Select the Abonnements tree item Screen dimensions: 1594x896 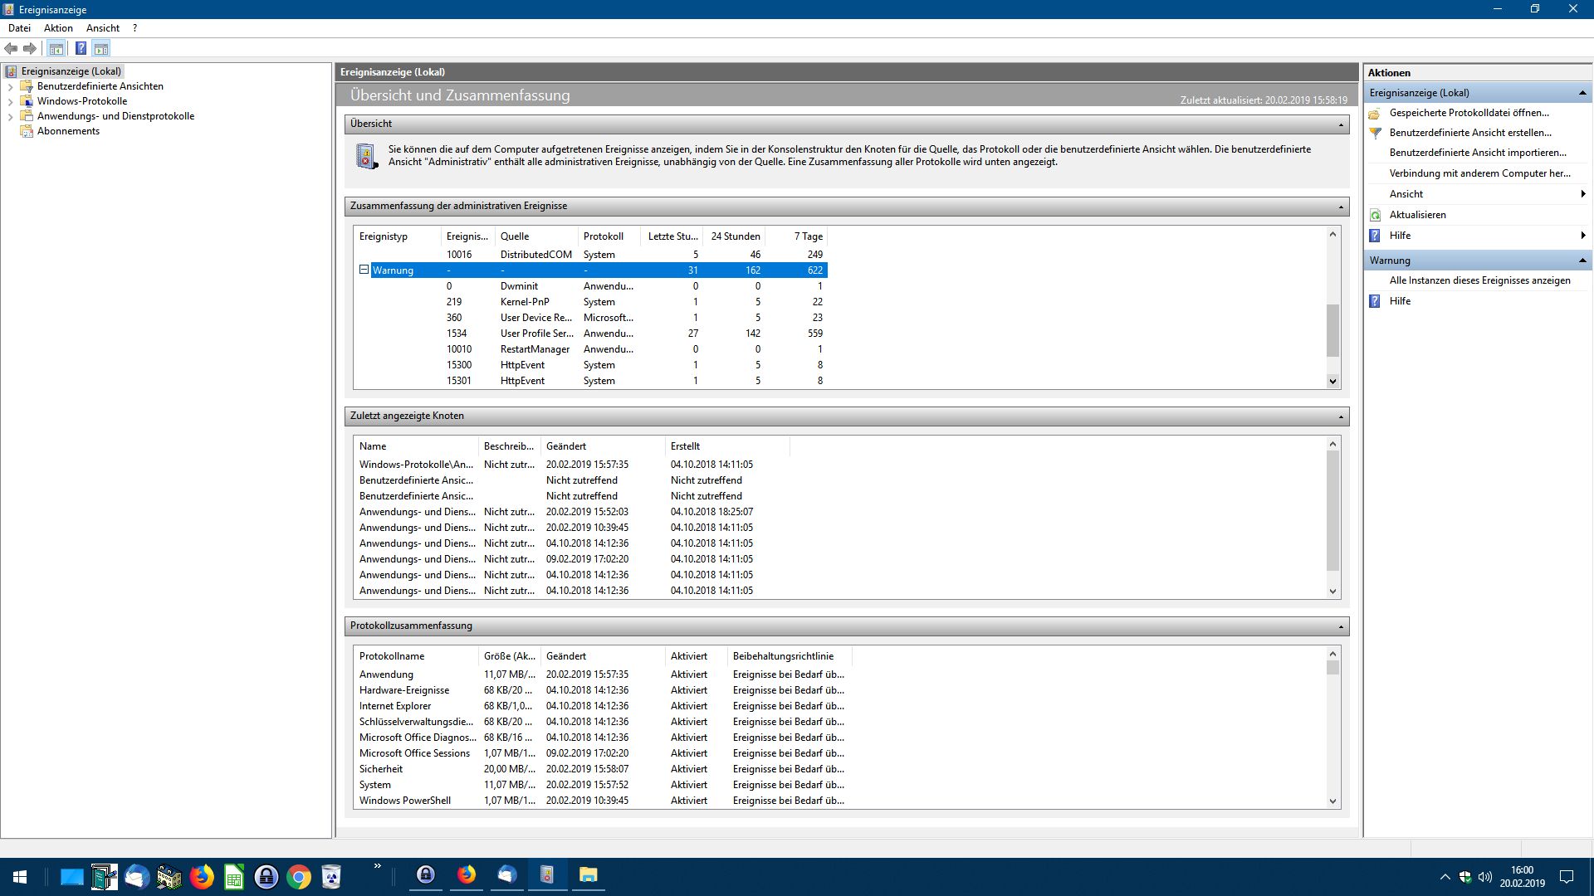click(68, 131)
